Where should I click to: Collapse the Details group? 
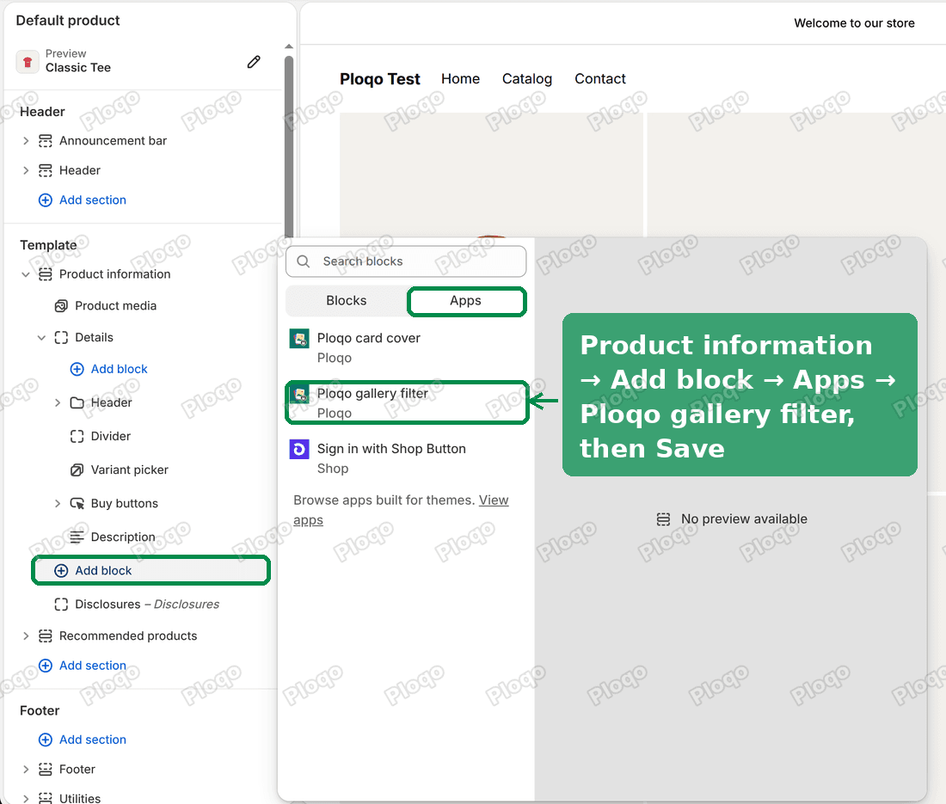[x=41, y=337]
